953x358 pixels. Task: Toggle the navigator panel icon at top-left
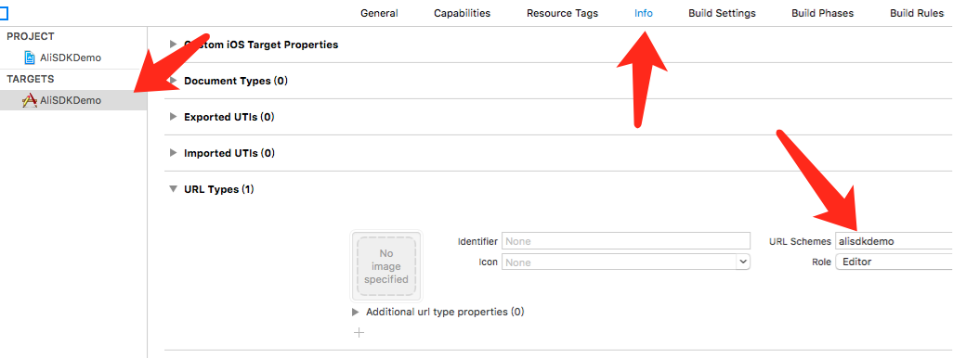click(x=3, y=13)
